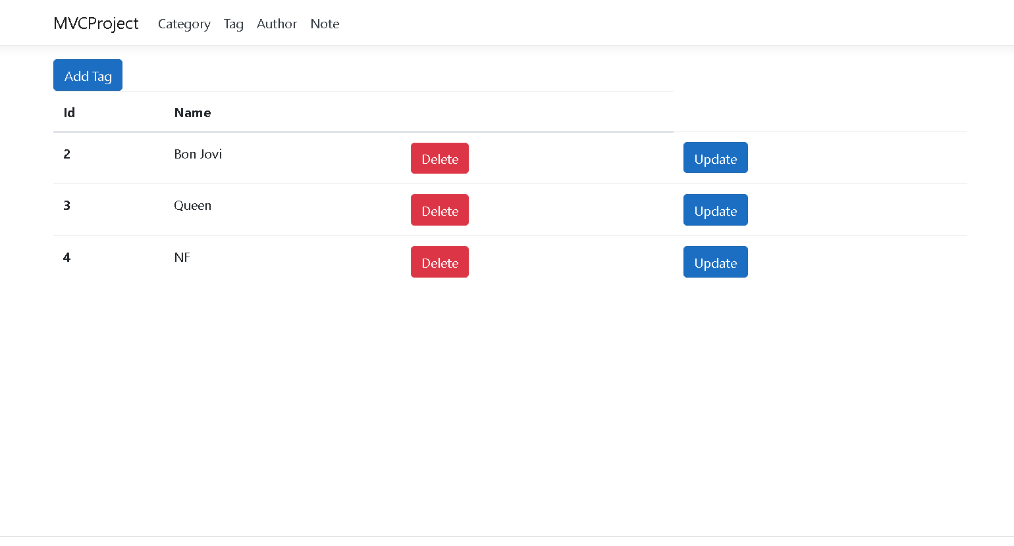The height and width of the screenshot is (546, 1014).
Task: Update the Queen tag
Action: 715,210
